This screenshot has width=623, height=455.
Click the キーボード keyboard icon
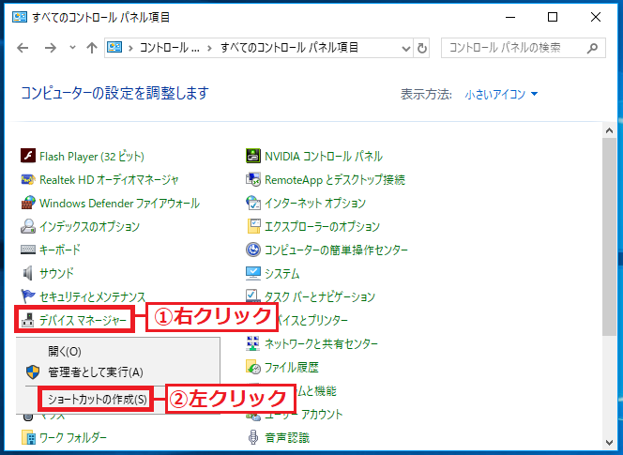point(28,250)
